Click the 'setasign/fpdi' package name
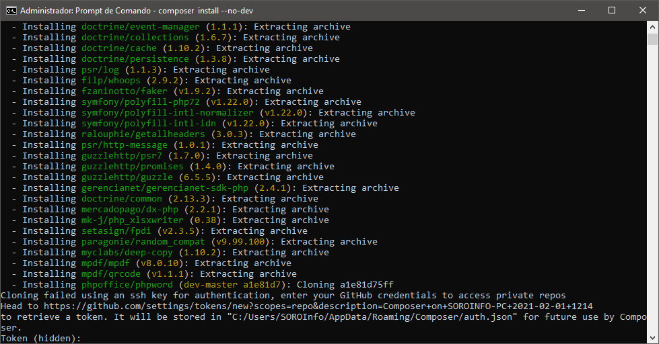The image size is (659, 344). click(x=116, y=231)
